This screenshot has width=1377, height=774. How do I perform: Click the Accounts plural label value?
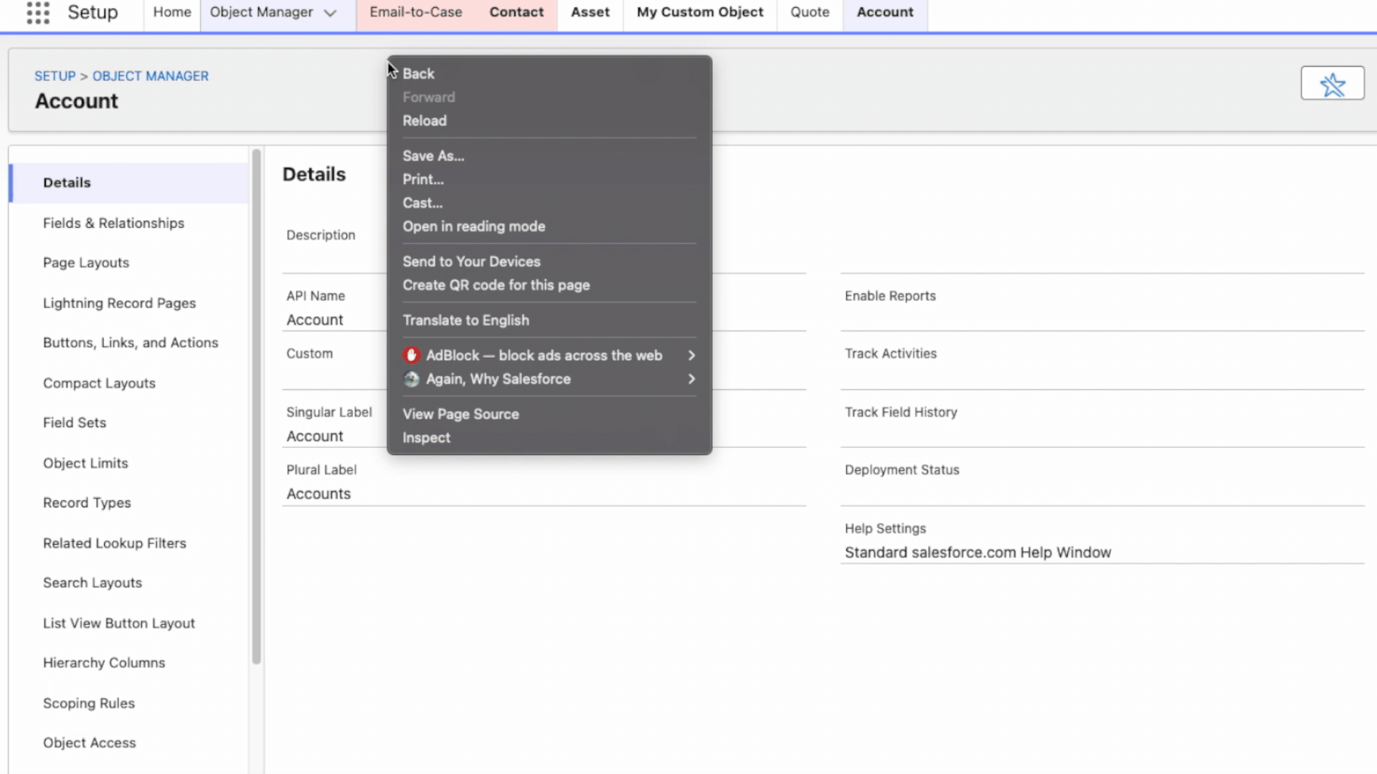pyautogui.click(x=318, y=494)
